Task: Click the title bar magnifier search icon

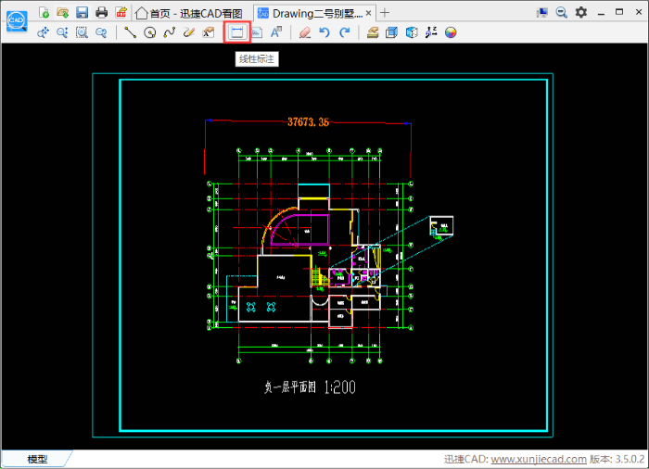Action: 561,12
